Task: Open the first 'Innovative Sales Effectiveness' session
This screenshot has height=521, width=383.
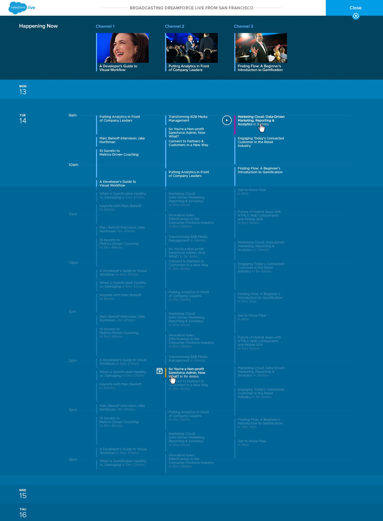Action: (191, 221)
